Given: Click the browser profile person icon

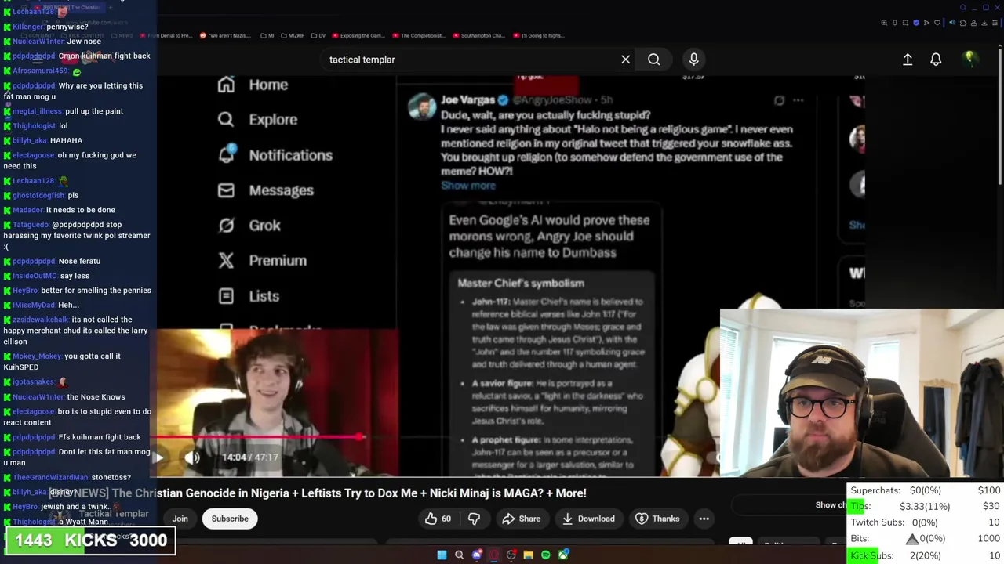Looking at the screenshot, I should [x=973, y=23].
